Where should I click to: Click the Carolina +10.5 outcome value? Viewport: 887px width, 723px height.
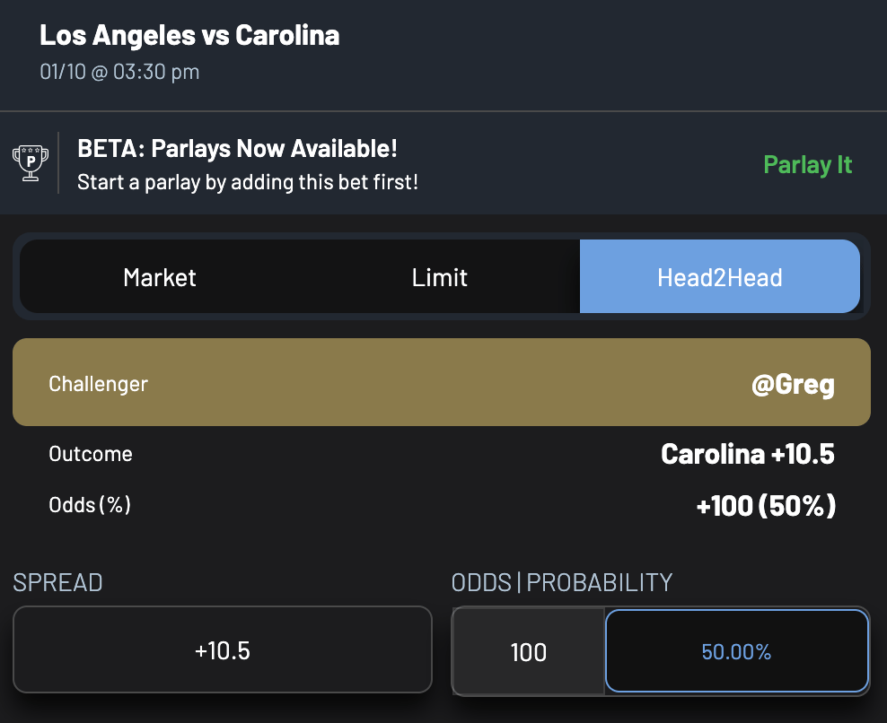pyautogui.click(x=747, y=454)
